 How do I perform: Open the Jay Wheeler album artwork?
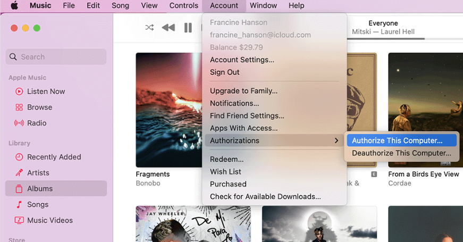click(193, 224)
